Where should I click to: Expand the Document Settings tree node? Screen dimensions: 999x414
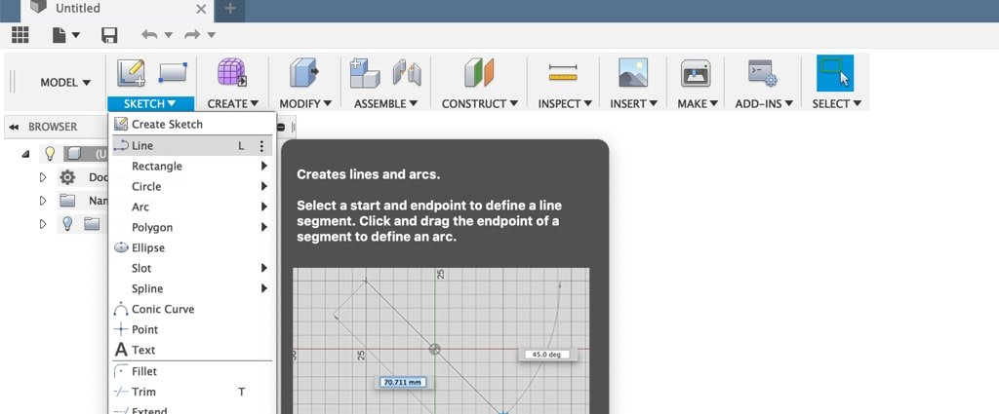[43, 177]
